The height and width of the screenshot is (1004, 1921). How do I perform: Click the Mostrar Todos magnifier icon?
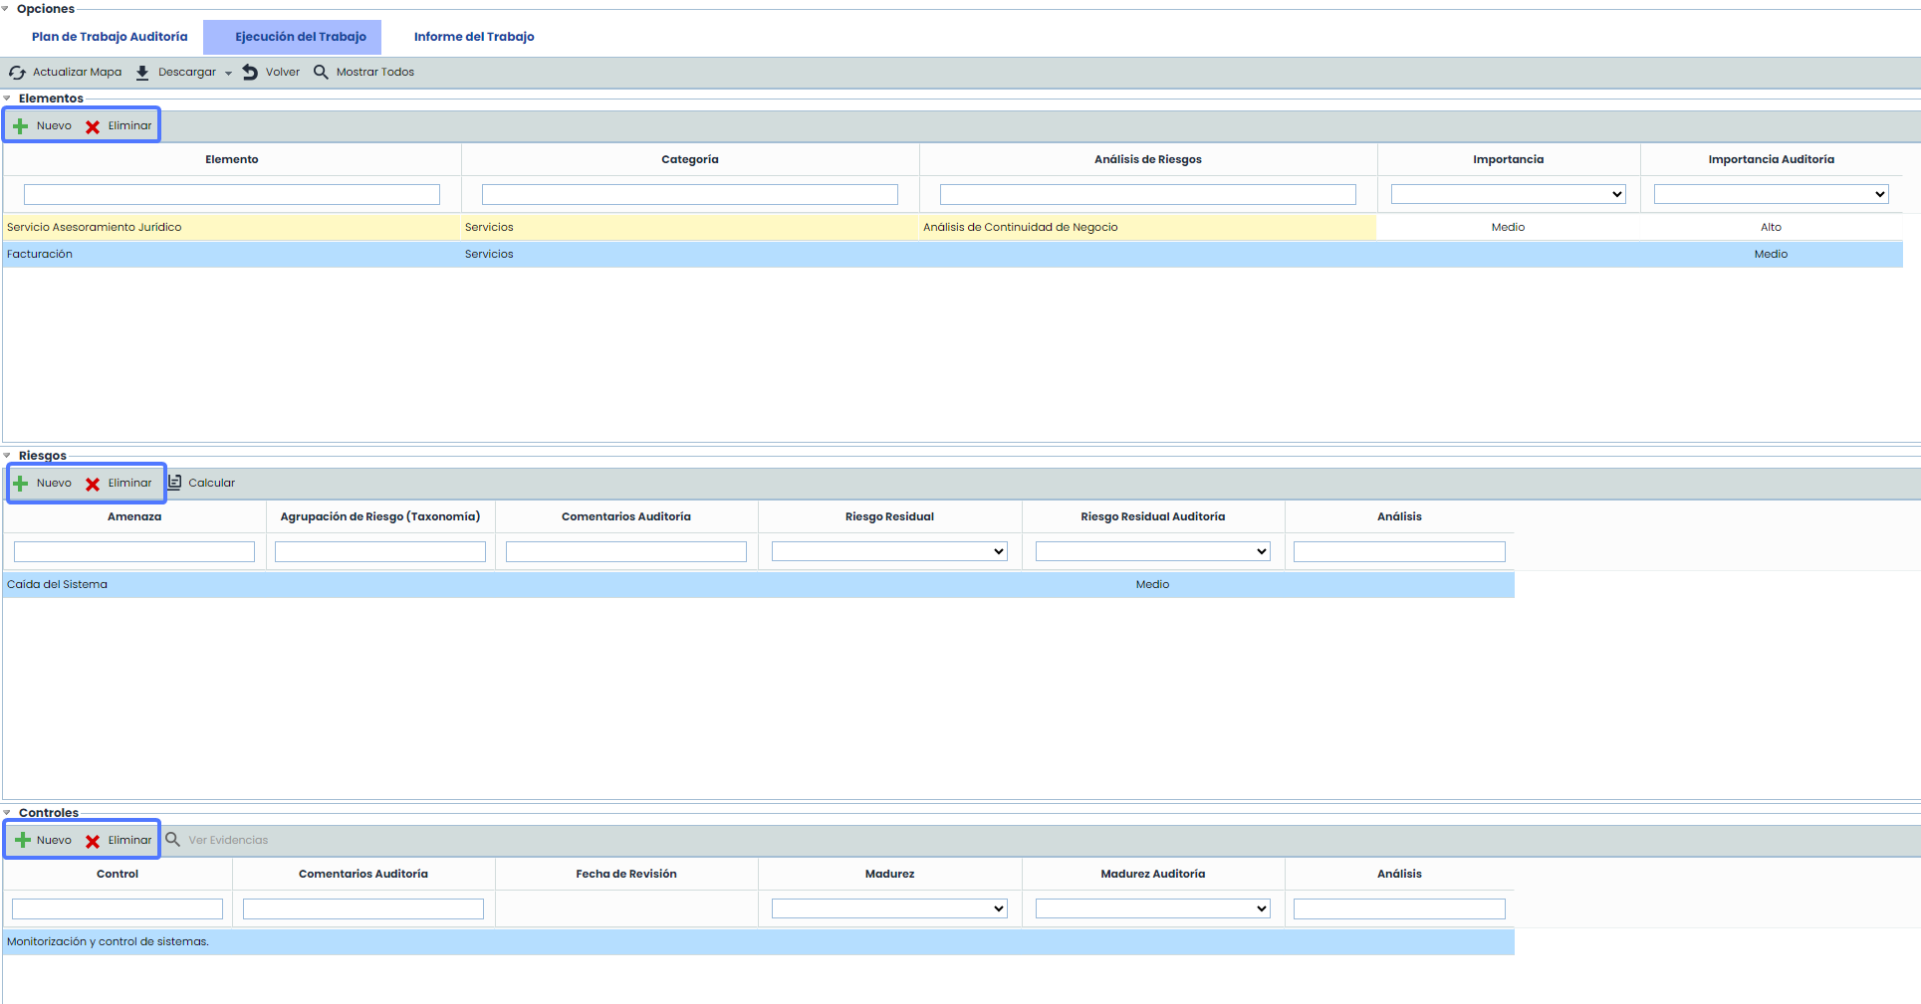pos(321,73)
